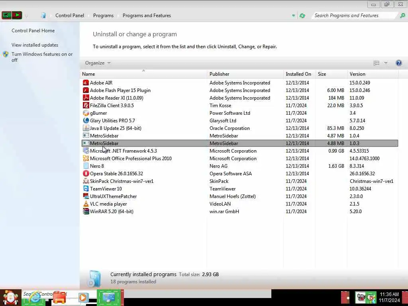
Task: Open View installed updates link
Action: 35,45
